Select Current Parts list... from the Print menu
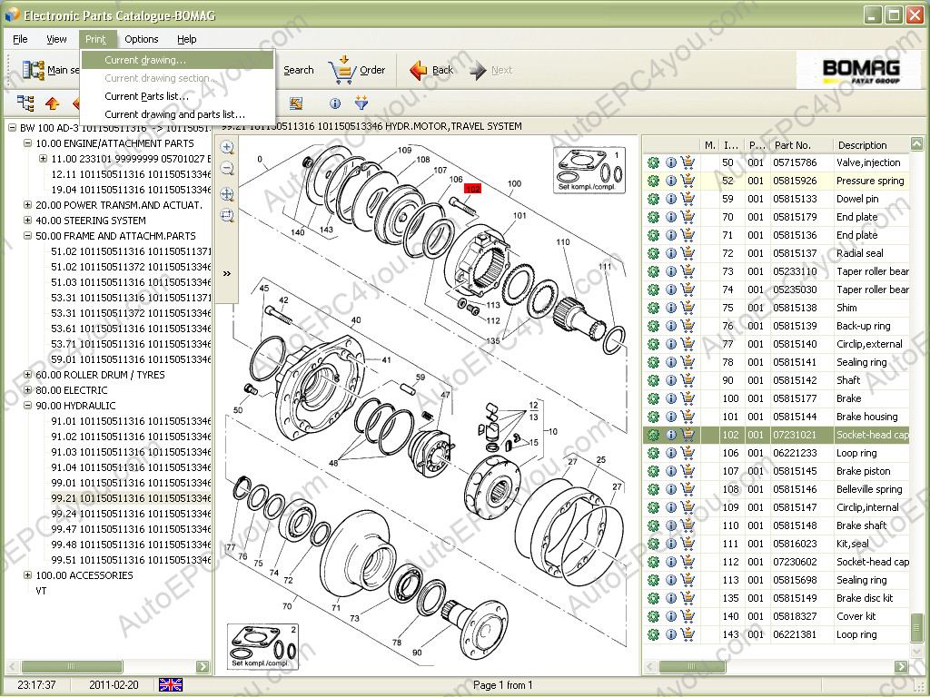Viewport: 930px width, 697px height. click(x=146, y=96)
